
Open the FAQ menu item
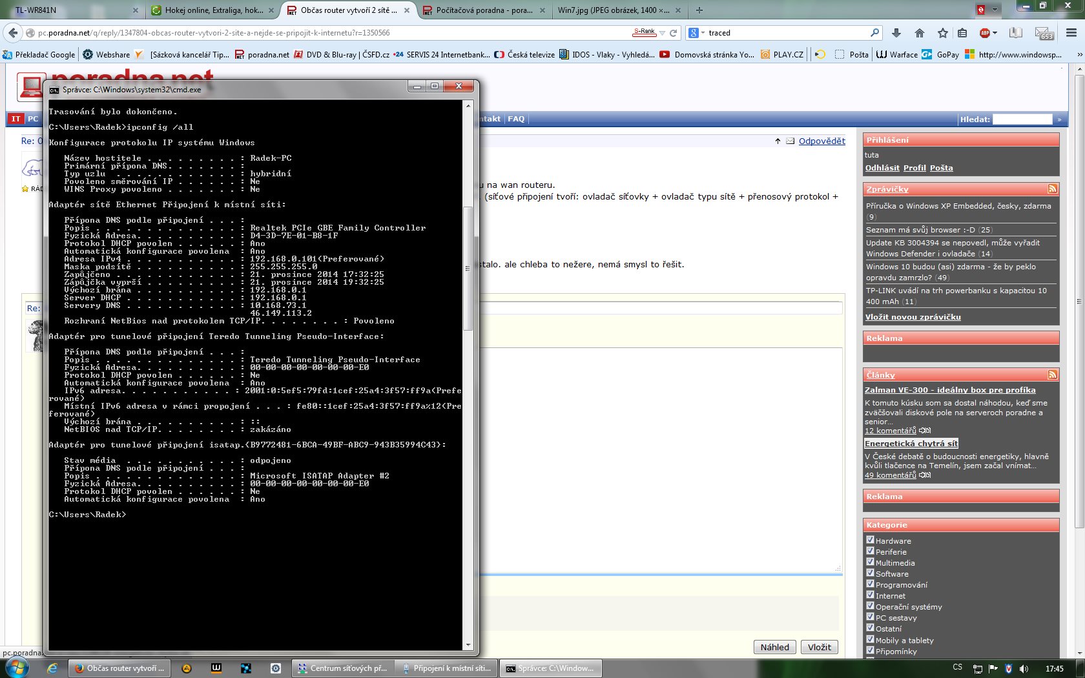tap(516, 119)
